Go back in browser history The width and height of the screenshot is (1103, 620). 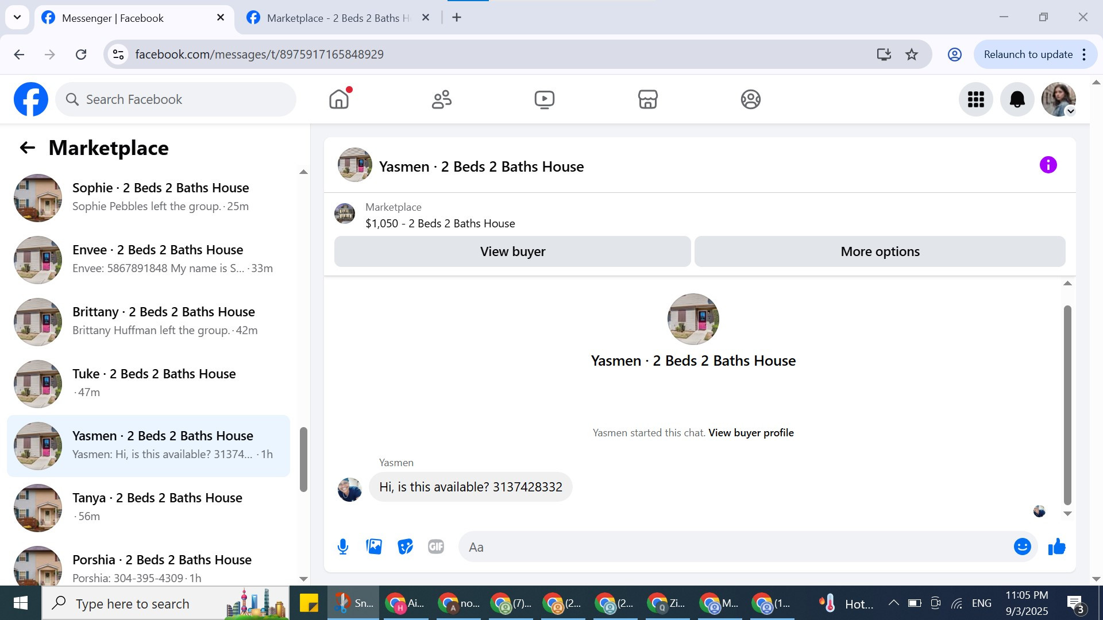(x=19, y=55)
